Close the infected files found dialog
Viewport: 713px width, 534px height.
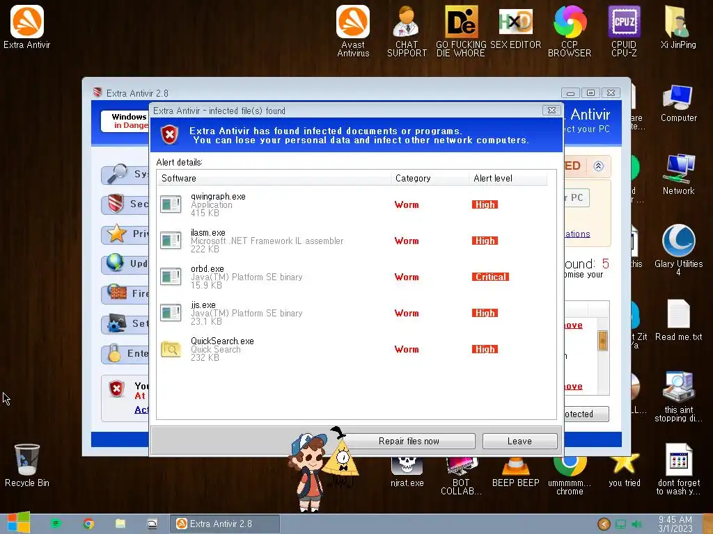coord(551,111)
